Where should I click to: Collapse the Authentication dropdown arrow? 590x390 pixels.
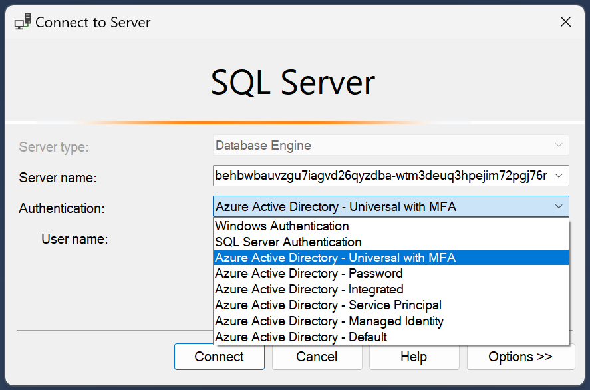(x=559, y=206)
